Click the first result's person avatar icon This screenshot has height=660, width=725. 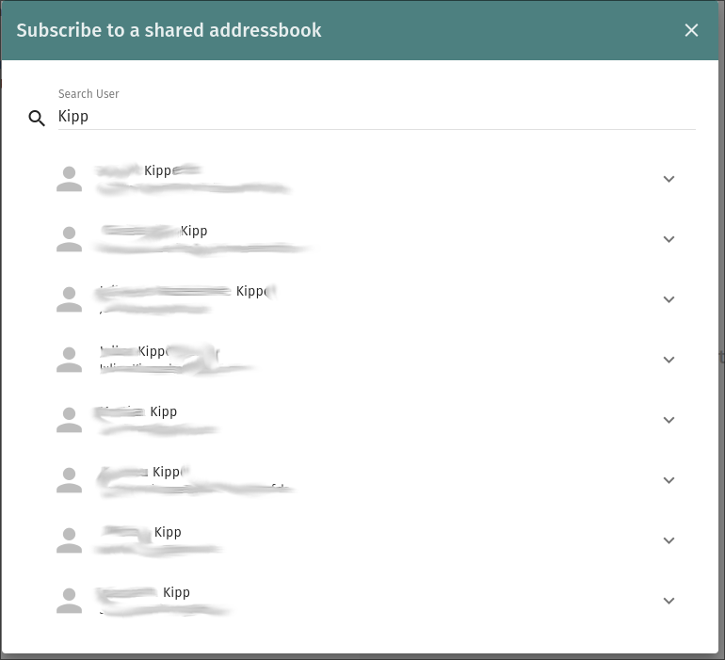[69, 179]
